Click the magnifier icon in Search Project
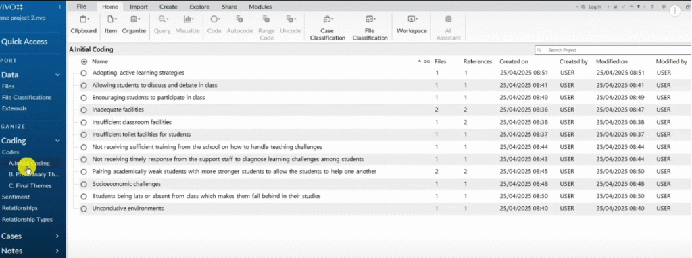This screenshot has width=692, height=258. tap(539, 51)
